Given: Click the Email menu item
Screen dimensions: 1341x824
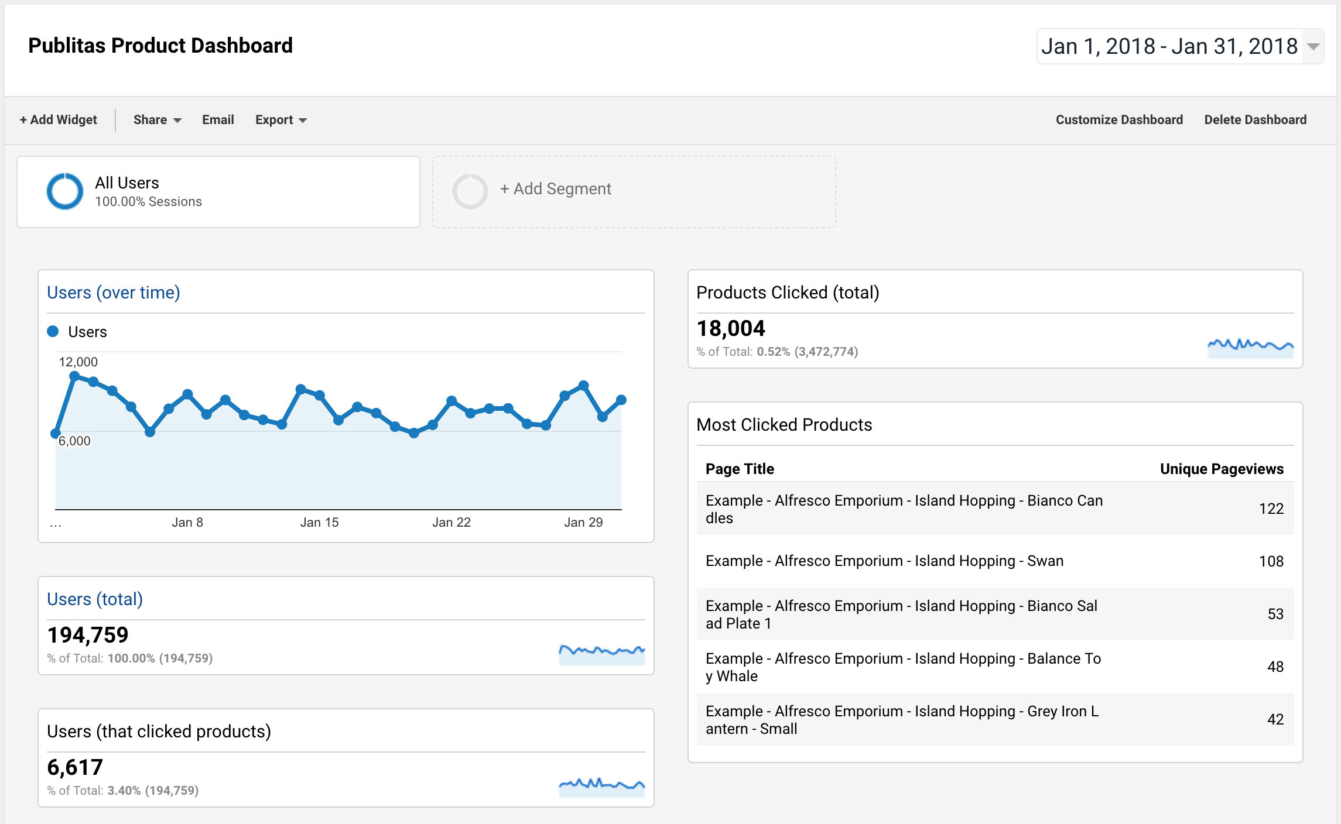Looking at the screenshot, I should pos(218,119).
